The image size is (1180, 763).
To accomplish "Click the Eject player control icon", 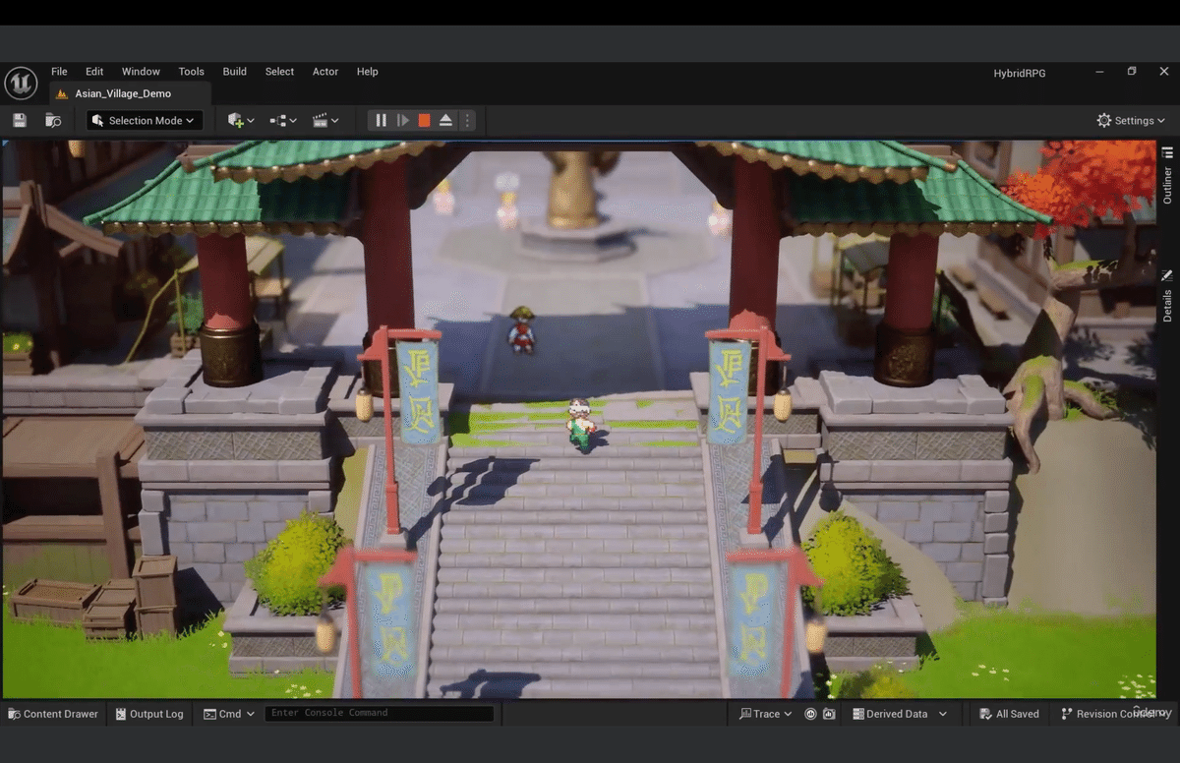I will 445,119.
